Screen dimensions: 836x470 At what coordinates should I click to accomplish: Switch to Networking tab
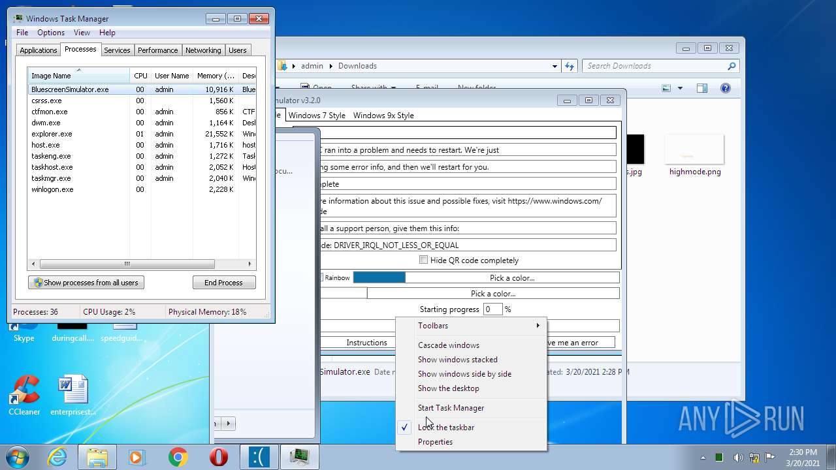click(203, 50)
